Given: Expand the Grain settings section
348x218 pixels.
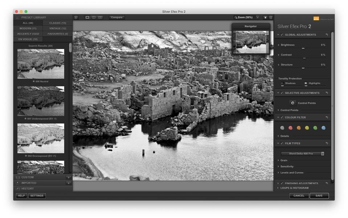Looking at the screenshot, I should [284, 160].
